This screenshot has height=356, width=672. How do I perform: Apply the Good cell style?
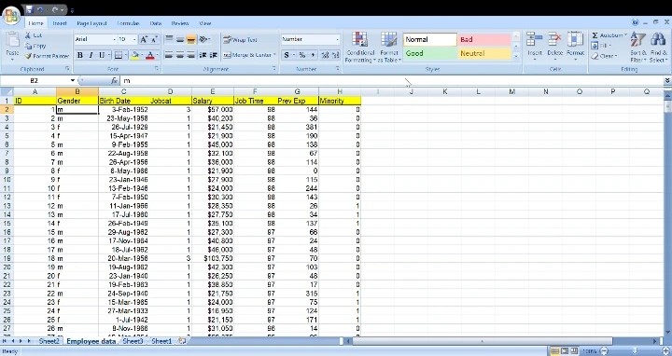tap(430, 53)
